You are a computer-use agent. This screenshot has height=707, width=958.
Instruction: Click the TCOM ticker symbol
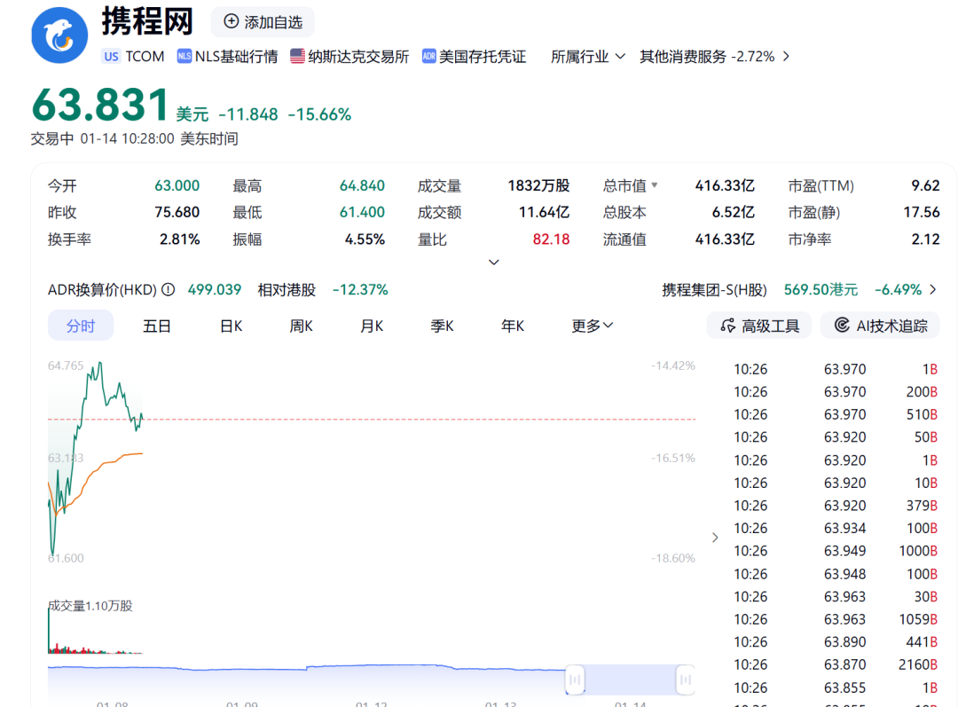(x=145, y=56)
